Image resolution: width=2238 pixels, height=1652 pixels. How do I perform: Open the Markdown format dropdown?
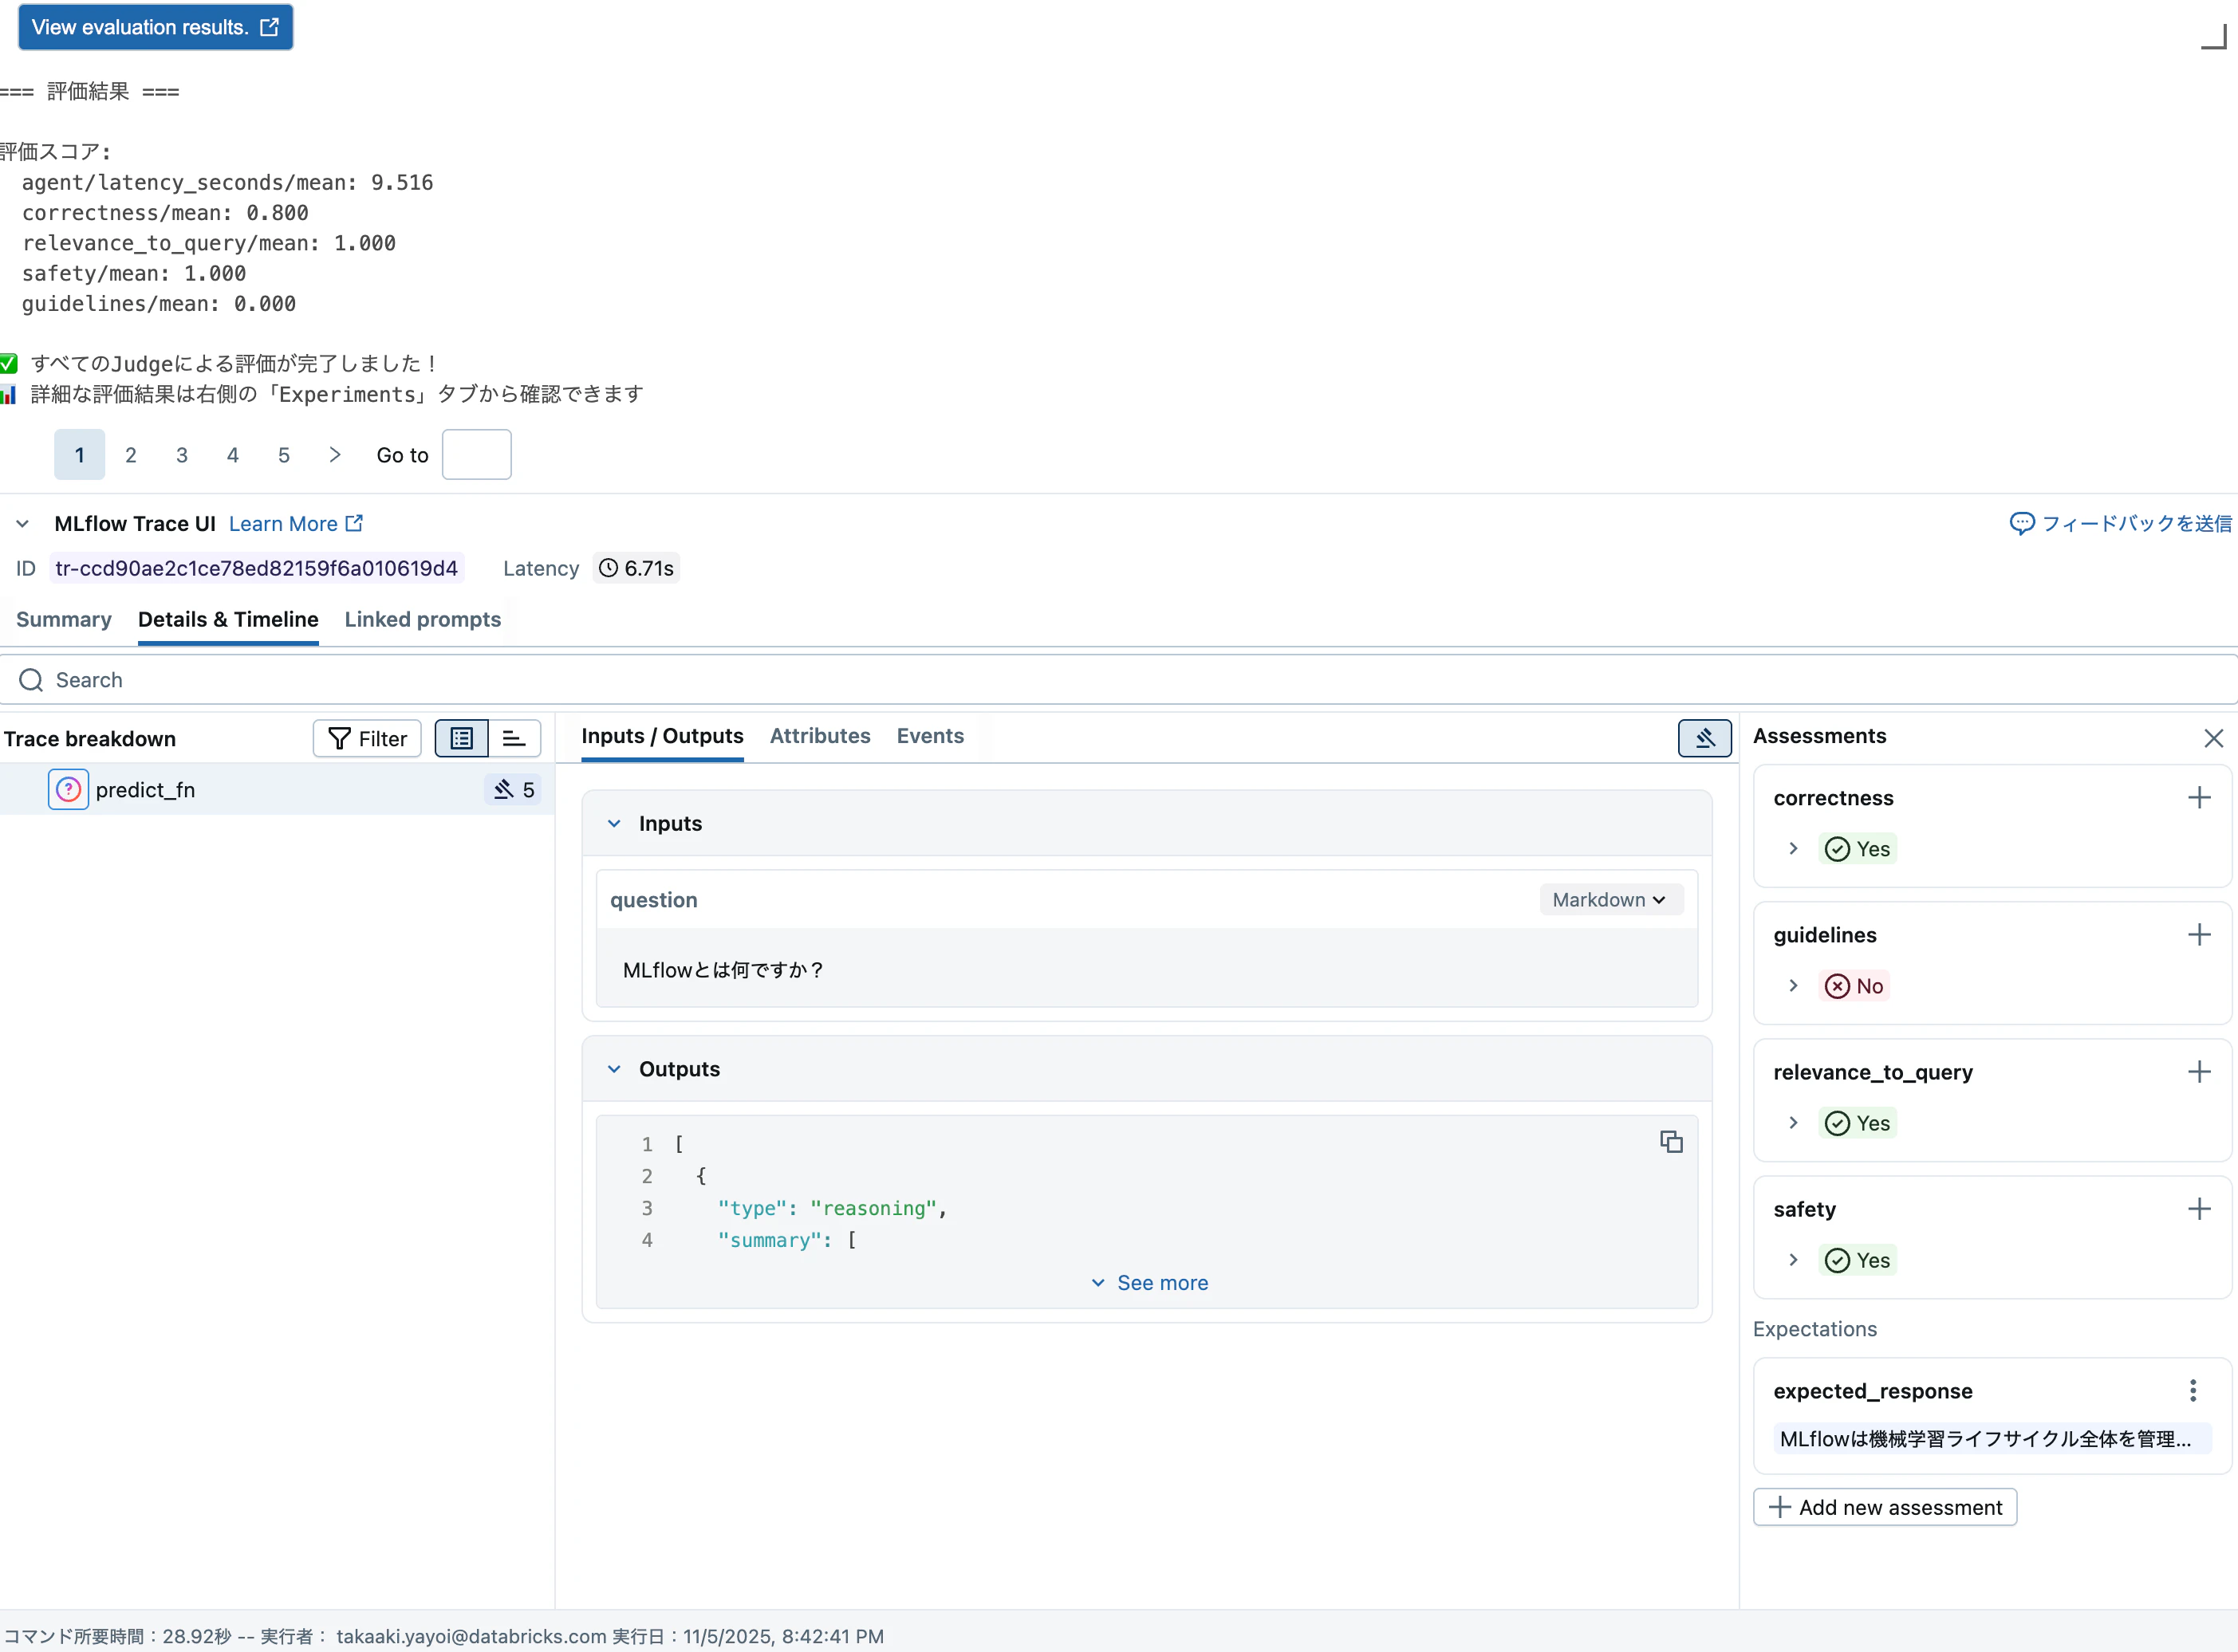[1610, 900]
